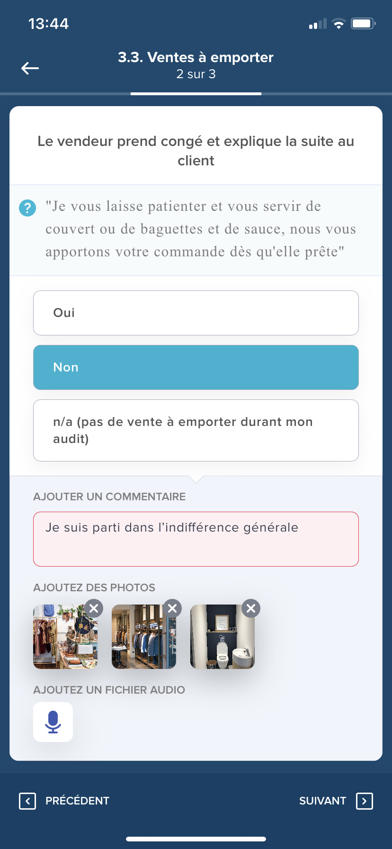Open the help tooltip question mark icon
This screenshot has width=392, height=849.
(27, 208)
